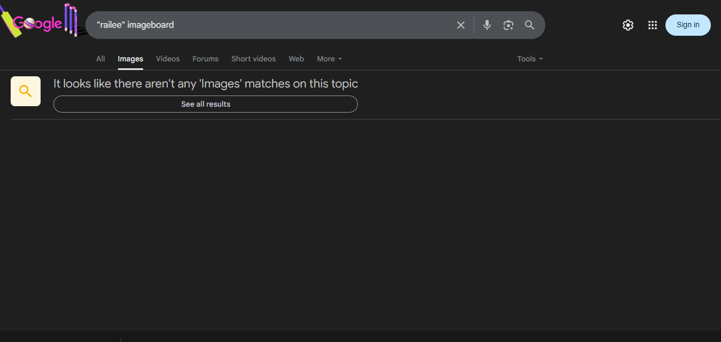Viewport: 721px width, 342px height.
Task: Open the Short videos tab
Action: click(254, 59)
